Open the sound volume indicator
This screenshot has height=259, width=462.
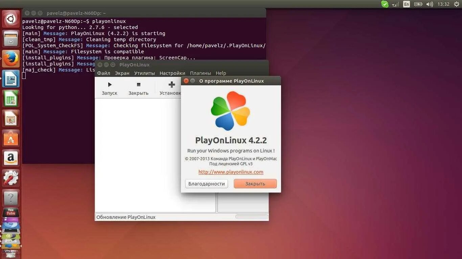[430, 4]
